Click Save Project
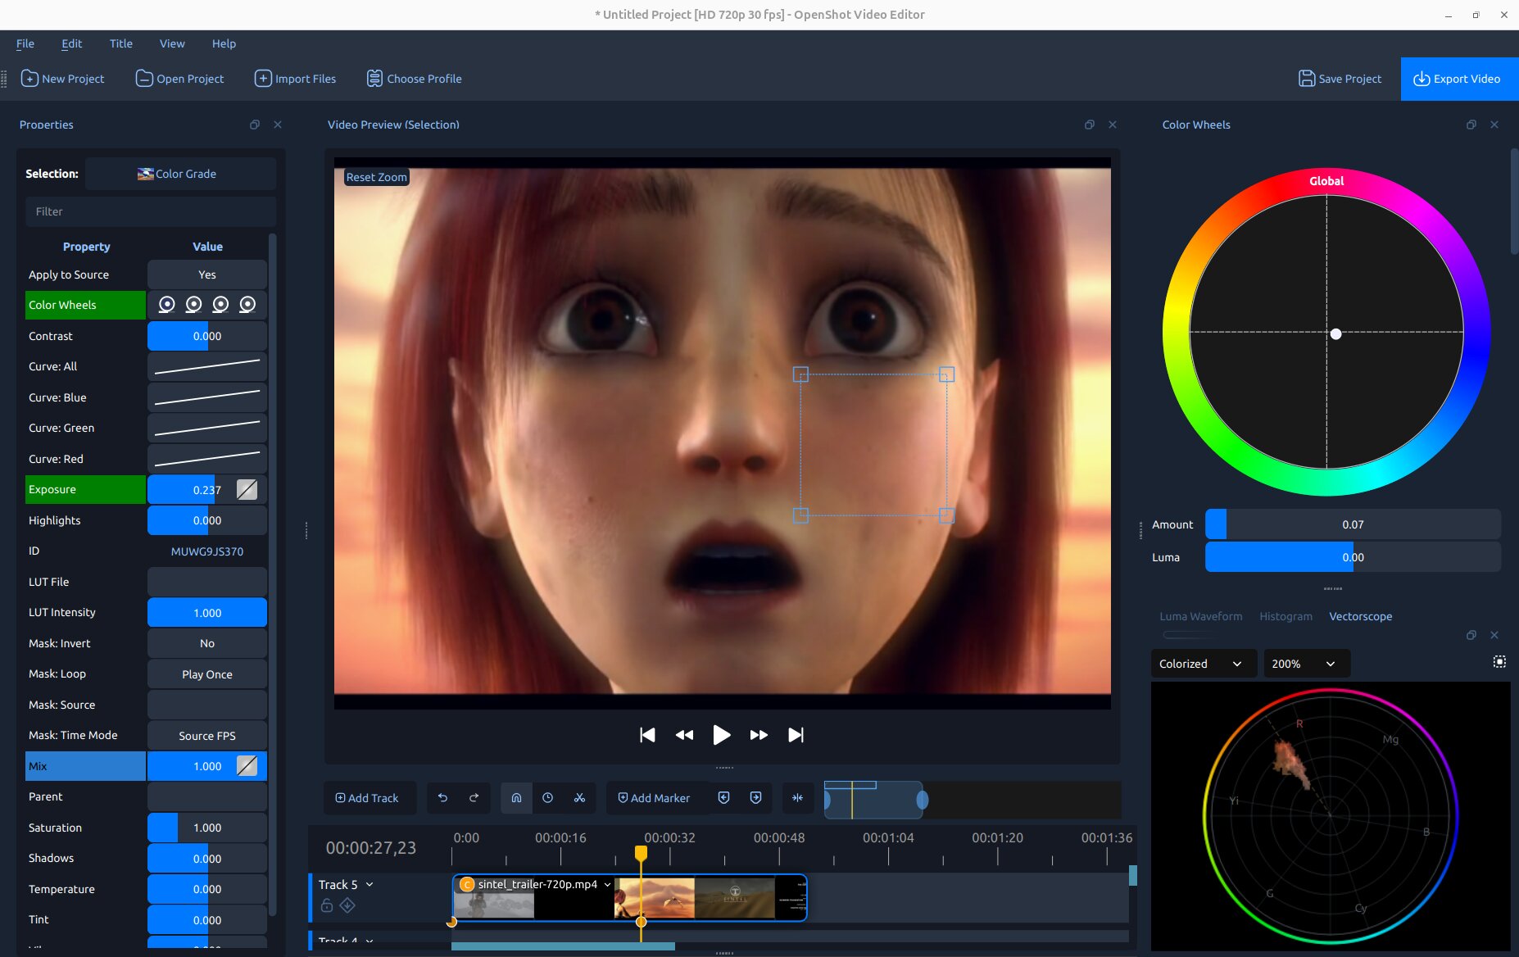 pos(1340,79)
